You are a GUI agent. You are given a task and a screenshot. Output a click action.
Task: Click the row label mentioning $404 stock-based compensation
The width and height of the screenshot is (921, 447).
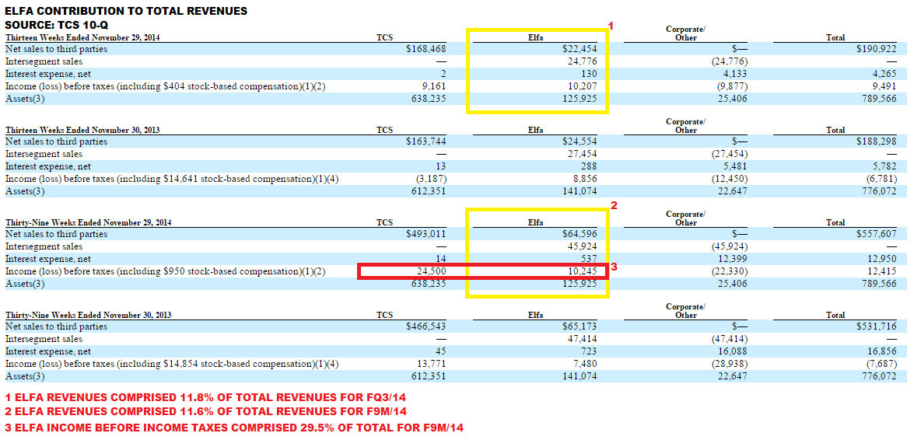tap(166, 86)
